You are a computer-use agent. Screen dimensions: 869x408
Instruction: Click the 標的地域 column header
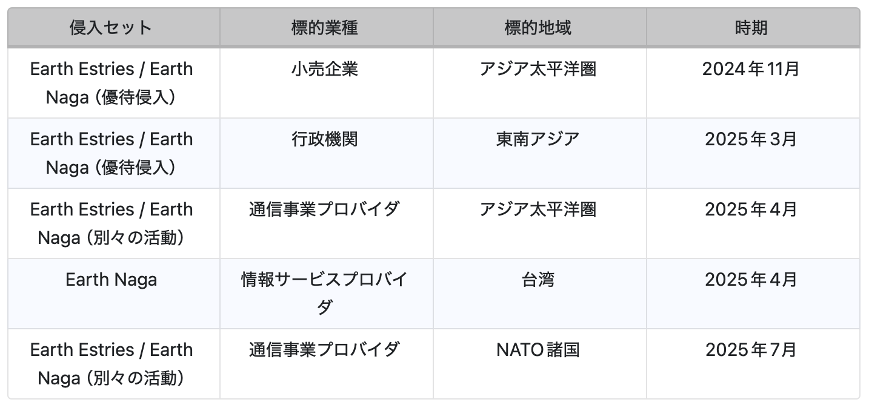click(x=538, y=28)
